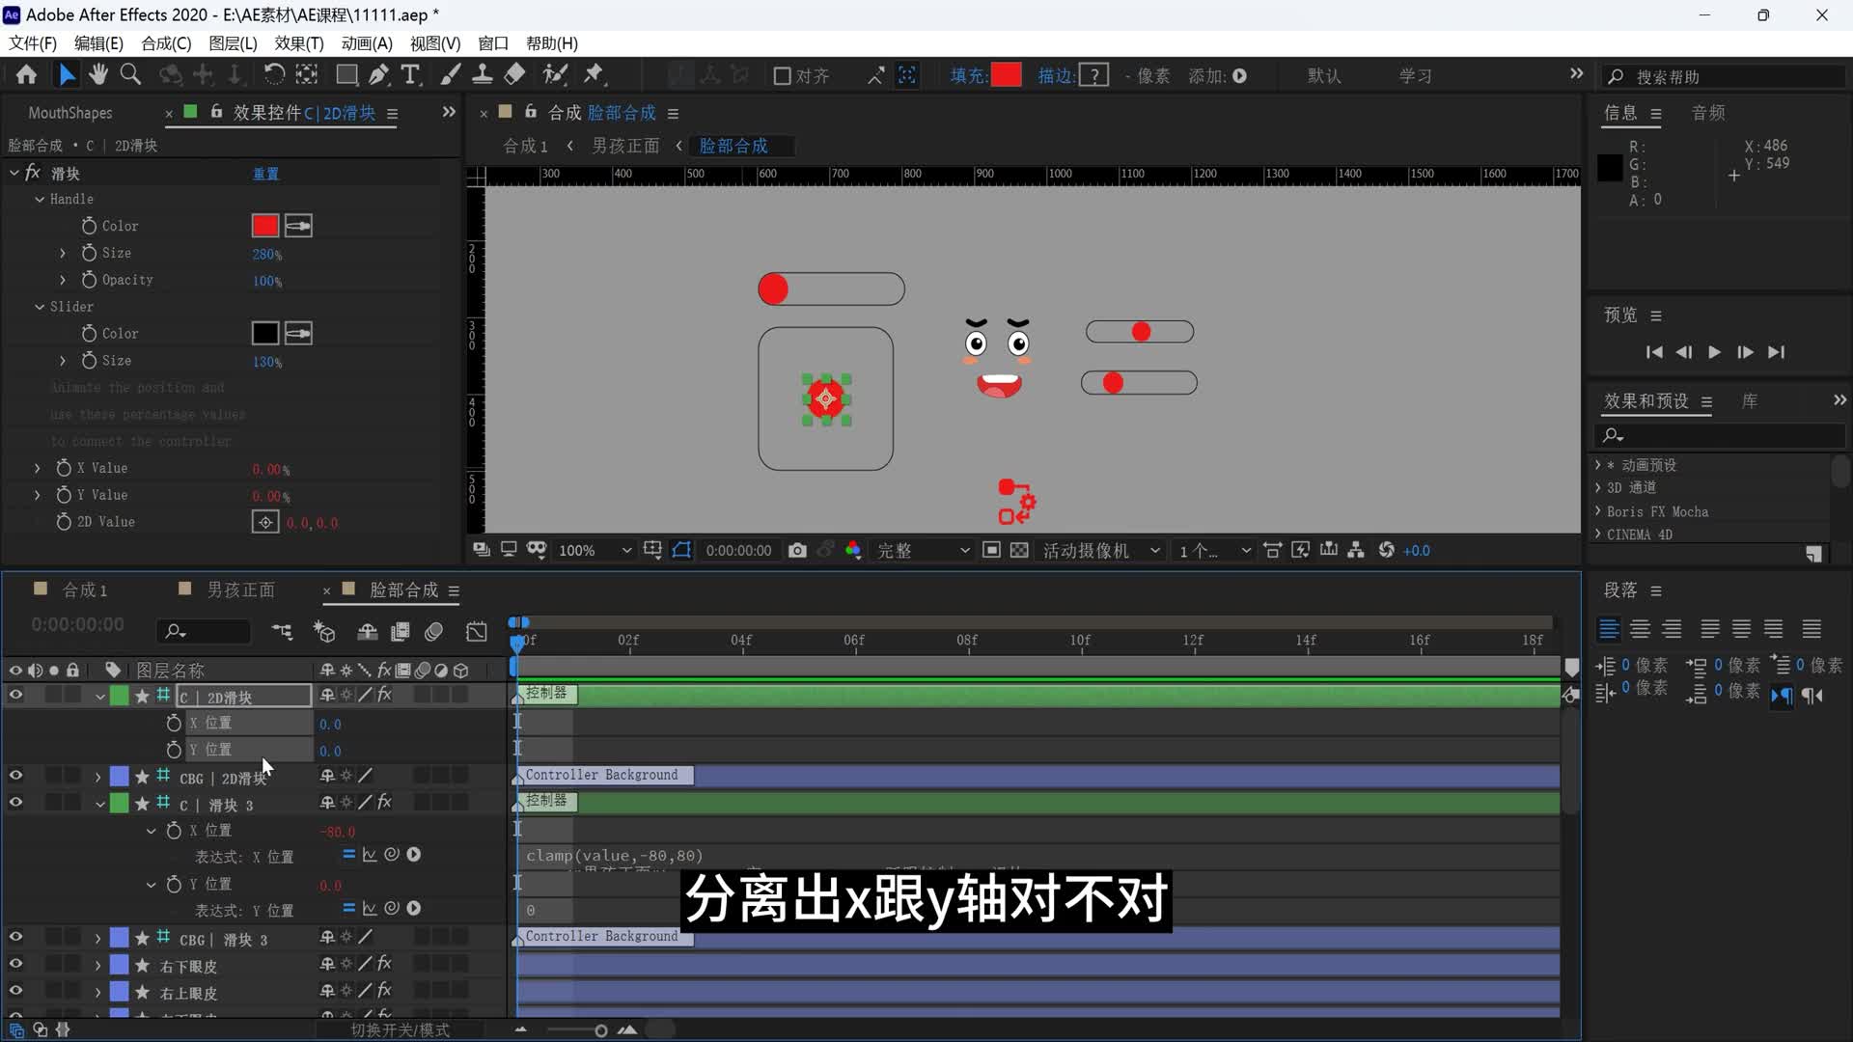Collapse the Slider property group
The height and width of the screenshot is (1042, 1853).
(x=40, y=307)
